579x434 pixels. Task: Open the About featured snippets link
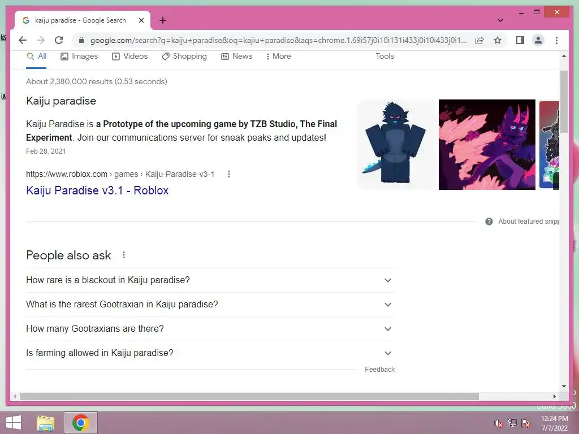pyautogui.click(x=529, y=222)
